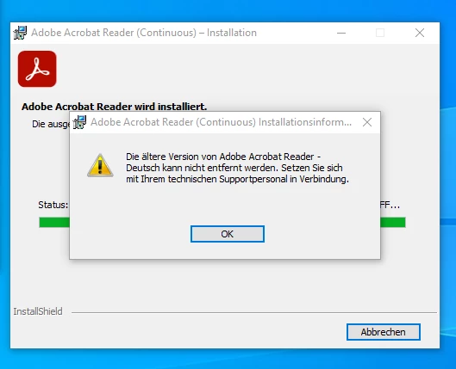Click the Installationsinformation dialog title text
456x369 pixels.
221,122
